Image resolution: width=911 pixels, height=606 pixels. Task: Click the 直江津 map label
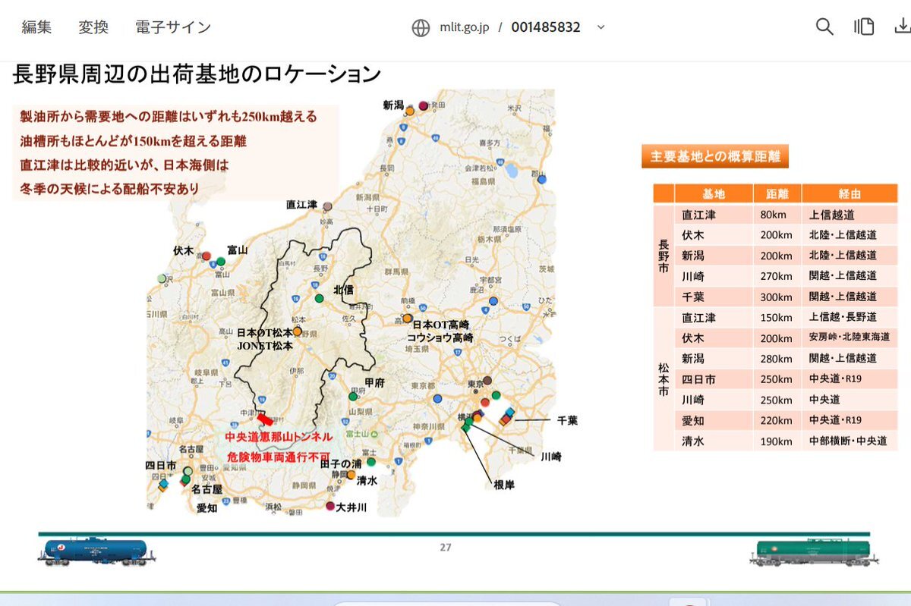coord(301,205)
